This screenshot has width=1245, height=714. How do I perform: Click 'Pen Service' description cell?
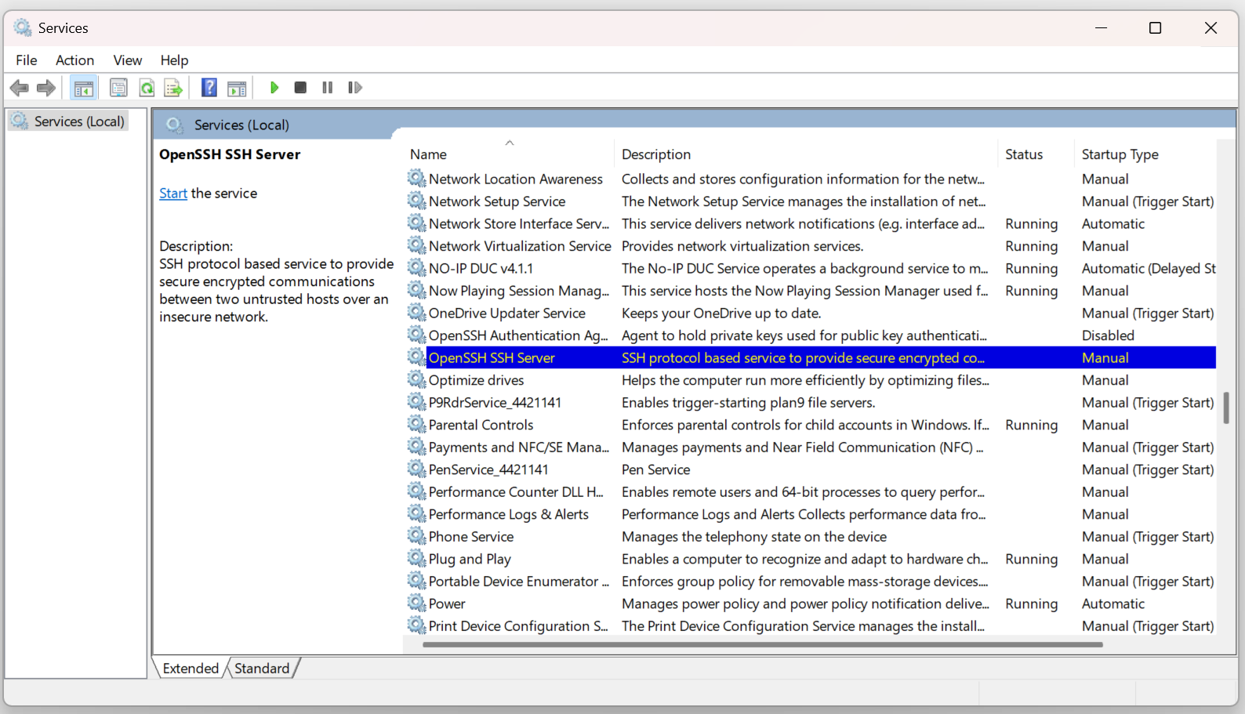pyautogui.click(x=655, y=469)
